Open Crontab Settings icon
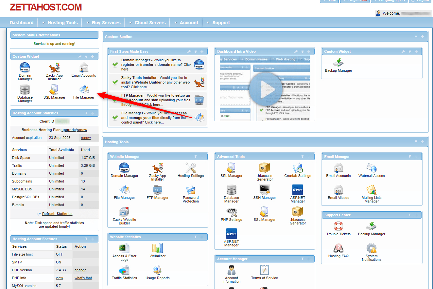The height and width of the screenshot is (289, 433). (x=298, y=170)
